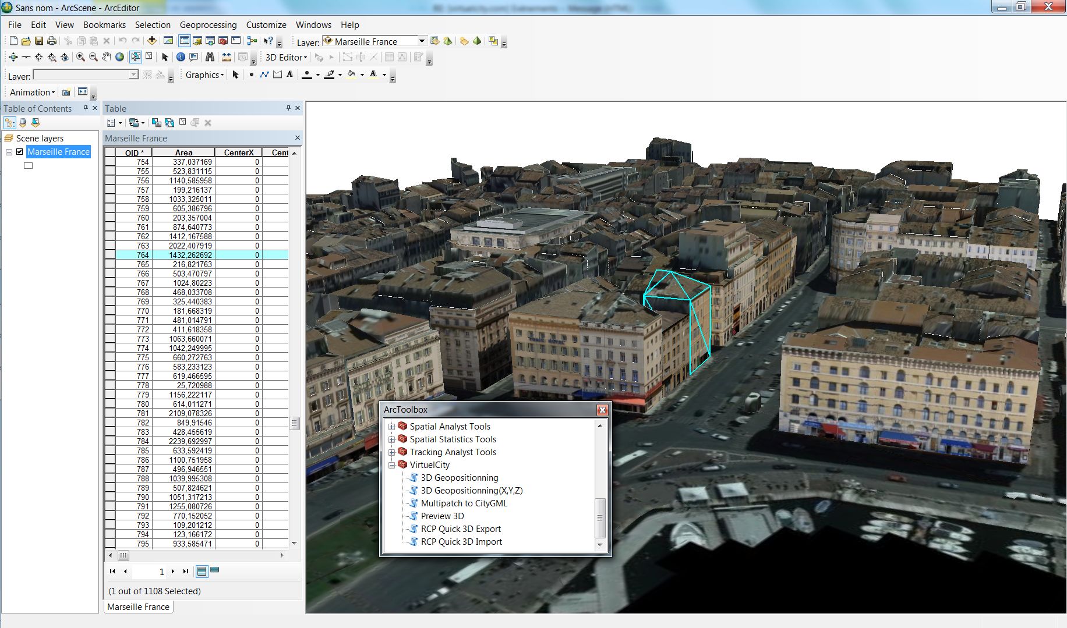Open the 3D Editor menu button
1067x628 pixels.
coord(285,57)
